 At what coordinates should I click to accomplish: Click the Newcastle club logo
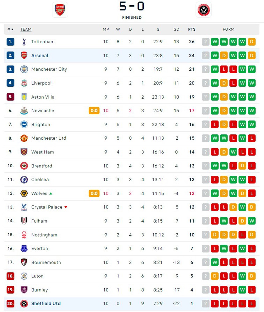[x=24, y=111]
